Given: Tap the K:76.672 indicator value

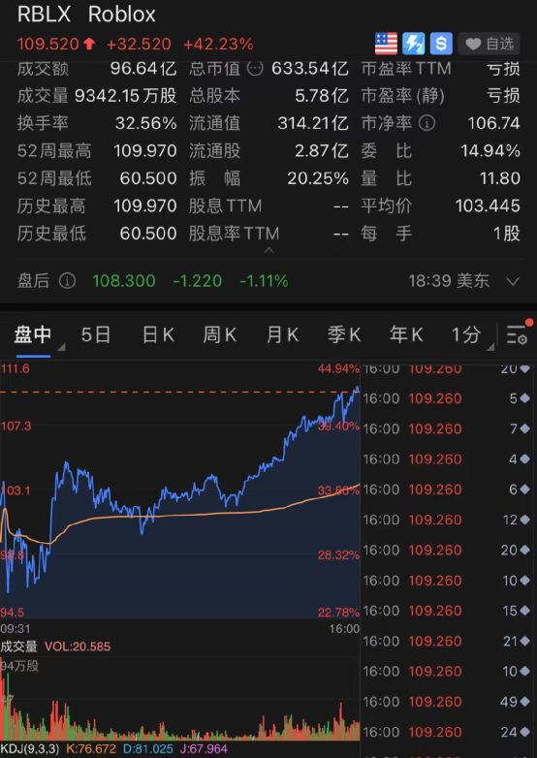Looking at the screenshot, I should tap(91, 749).
